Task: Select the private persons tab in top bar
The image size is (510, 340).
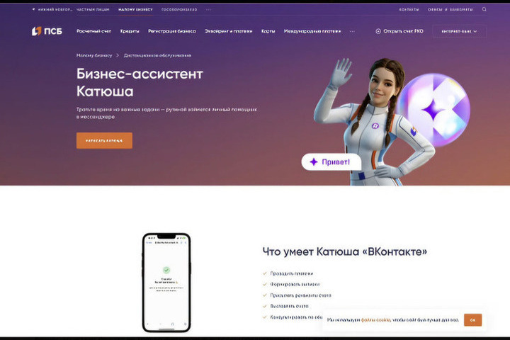Action: coord(93,9)
